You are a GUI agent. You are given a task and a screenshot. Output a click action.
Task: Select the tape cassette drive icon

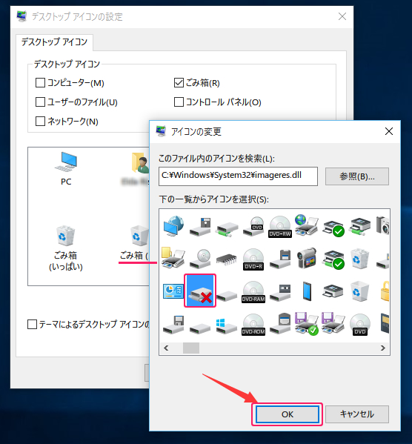[280, 292]
